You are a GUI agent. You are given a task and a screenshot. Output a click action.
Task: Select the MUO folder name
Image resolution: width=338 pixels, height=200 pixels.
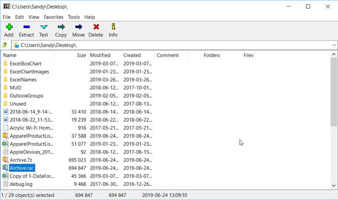pyautogui.click(x=15, y=87)
